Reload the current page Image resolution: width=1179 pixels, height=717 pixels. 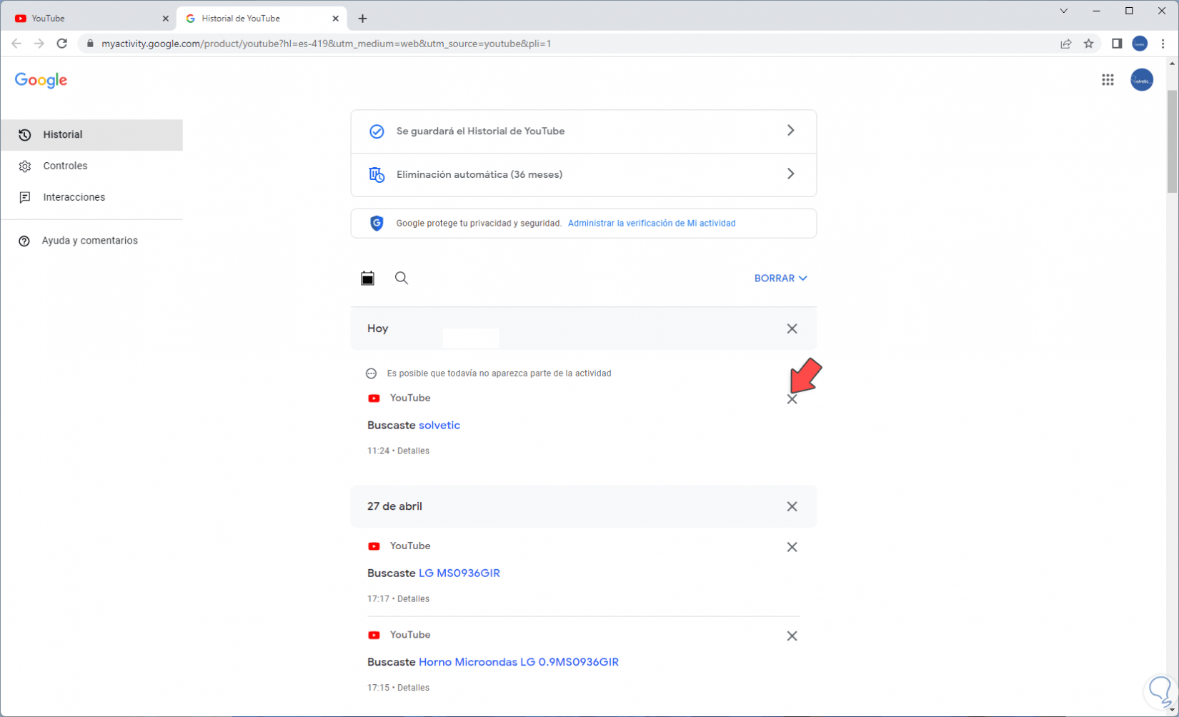click(x=62, y=44)
